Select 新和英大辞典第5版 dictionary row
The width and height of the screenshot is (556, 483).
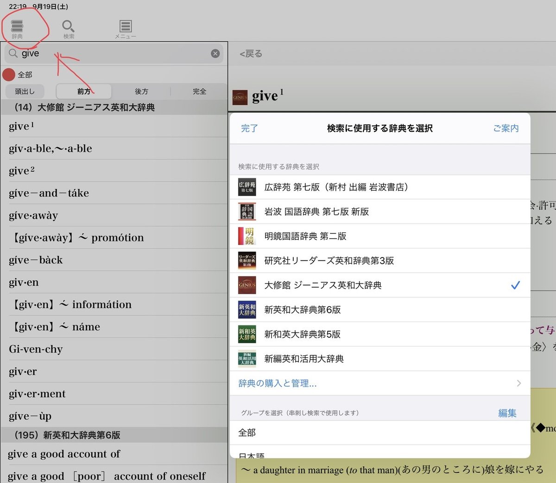[x=380, y=335]
